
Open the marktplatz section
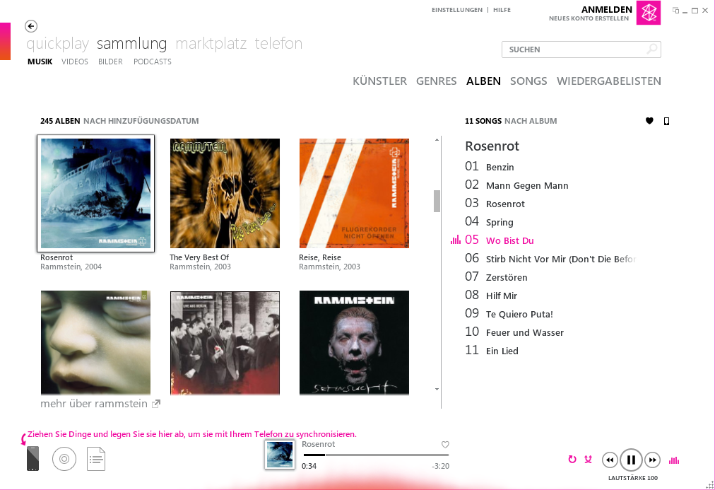point(211,43)
